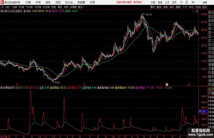This screenshot has height=138, width=214.
Task: Click the headset customer service icon
Action: (181, 2)
